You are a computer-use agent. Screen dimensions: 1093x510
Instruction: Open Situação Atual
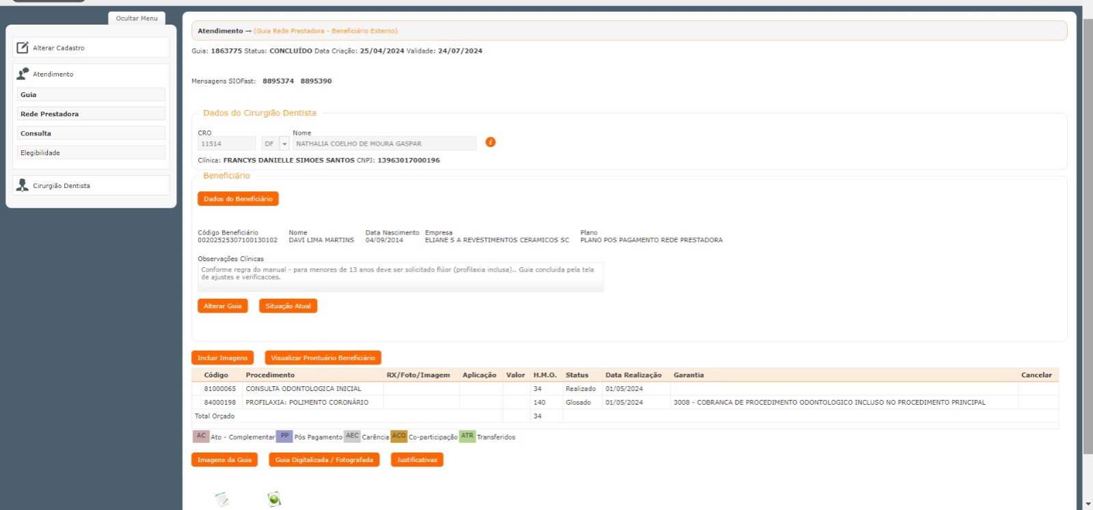point(288,306)
